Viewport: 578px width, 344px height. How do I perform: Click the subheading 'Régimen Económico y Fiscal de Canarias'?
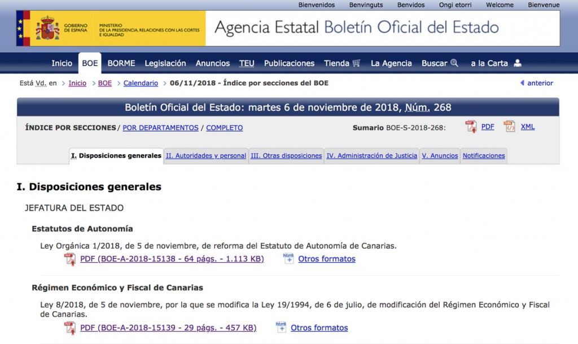[117, 288]
